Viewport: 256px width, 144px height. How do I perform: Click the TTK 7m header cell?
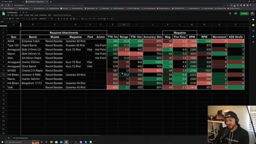[x=112, y=37]
